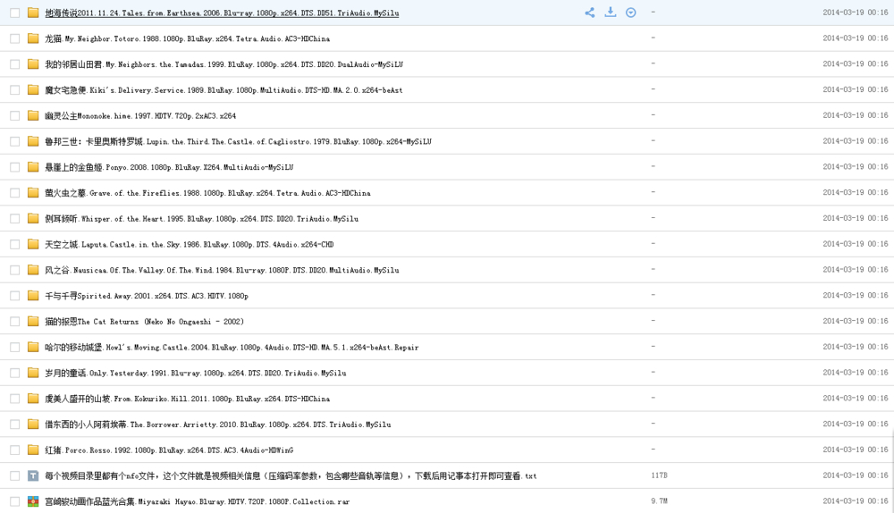Open Porco.Rosso.1992 folder name

[169, 450]
